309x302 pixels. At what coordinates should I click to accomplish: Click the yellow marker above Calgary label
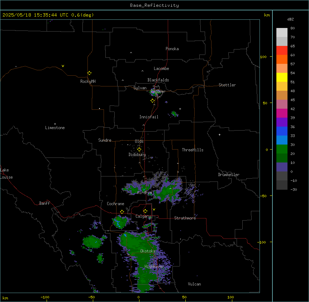coord(145,211)
